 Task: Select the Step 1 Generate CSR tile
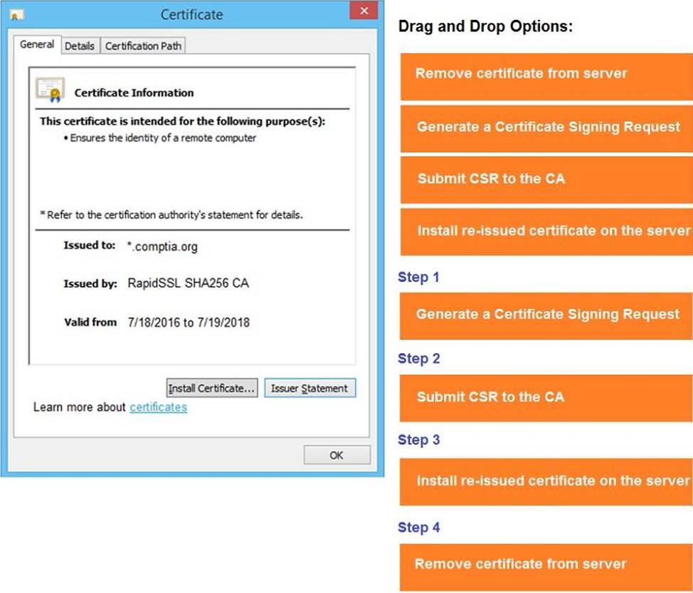[x=546, y=315]
